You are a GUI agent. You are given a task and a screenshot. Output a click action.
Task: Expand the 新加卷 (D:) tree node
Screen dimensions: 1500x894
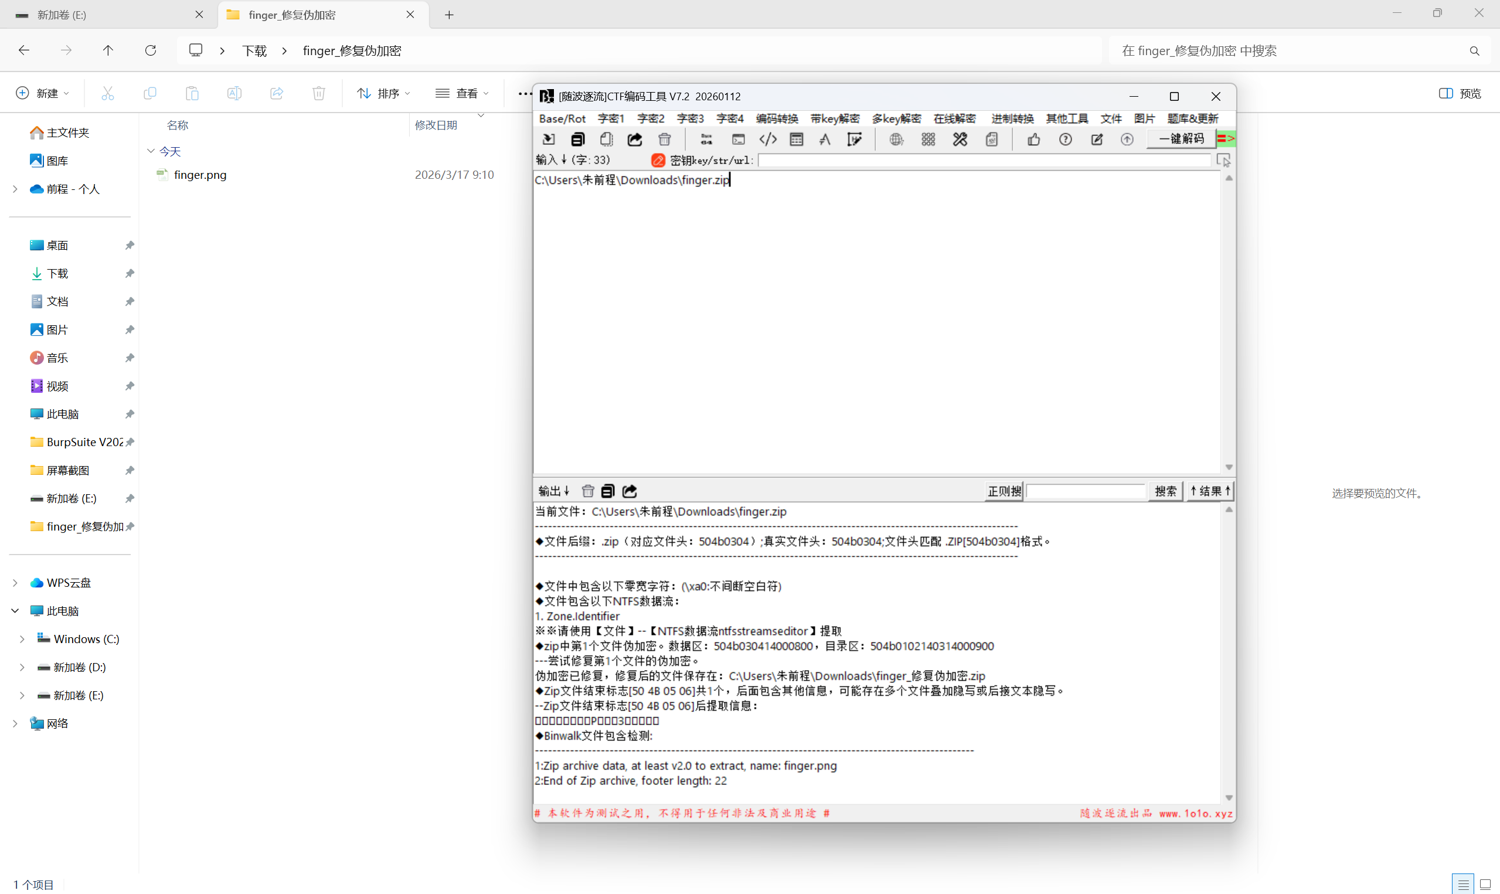pyautogui.click(x=22, y=667)
